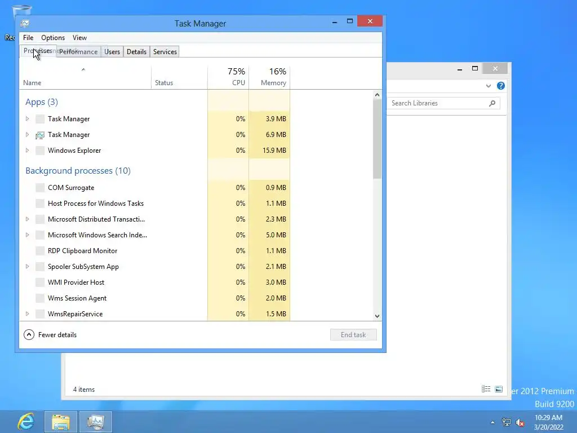Image resolution: width=577 pixels, height=433 pixels.
Task: Click the scroll down arrow in process list
Action: pyautogui.click(x=377, y=316)
